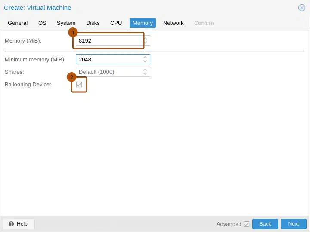
Task: Toggle the Advanced checkbox
Action: click(x=246, y=224)
